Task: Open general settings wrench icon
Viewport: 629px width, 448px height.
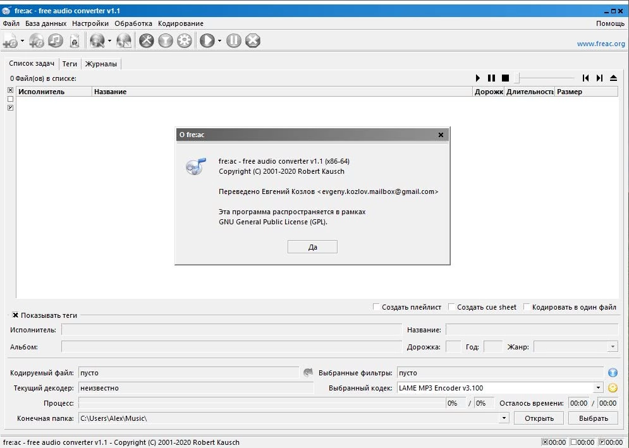Action: [147, 40]
